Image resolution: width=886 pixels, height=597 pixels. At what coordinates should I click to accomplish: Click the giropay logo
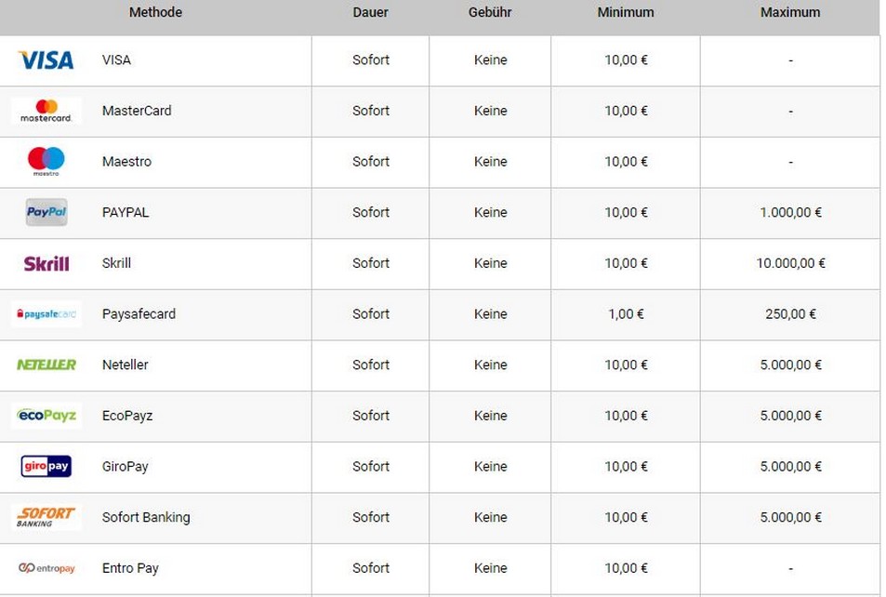click(x=46, y=467)
